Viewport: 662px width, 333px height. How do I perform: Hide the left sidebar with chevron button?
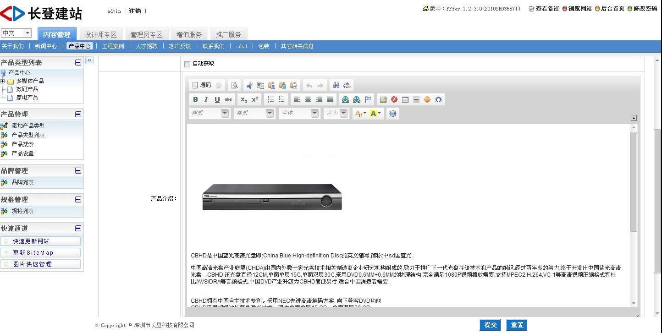(89, 60)
